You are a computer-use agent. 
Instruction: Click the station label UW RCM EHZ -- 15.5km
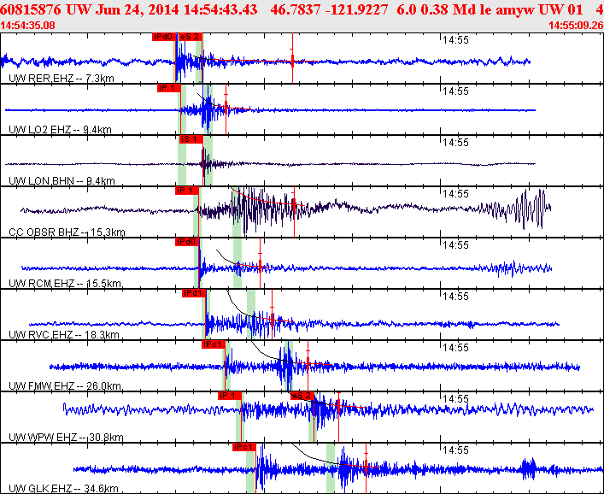(65, 284)
